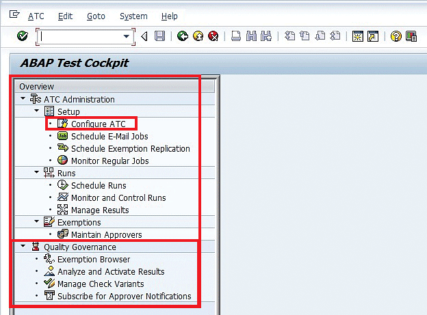Screen dimensions: 427x315
Task: Open Exemption Browser entry
Action: (x=94, y=260)
